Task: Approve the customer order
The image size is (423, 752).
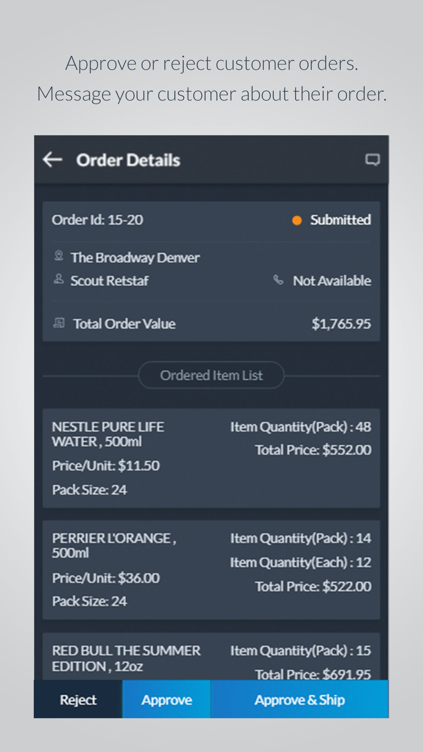Action: click(x=167, y=700)
